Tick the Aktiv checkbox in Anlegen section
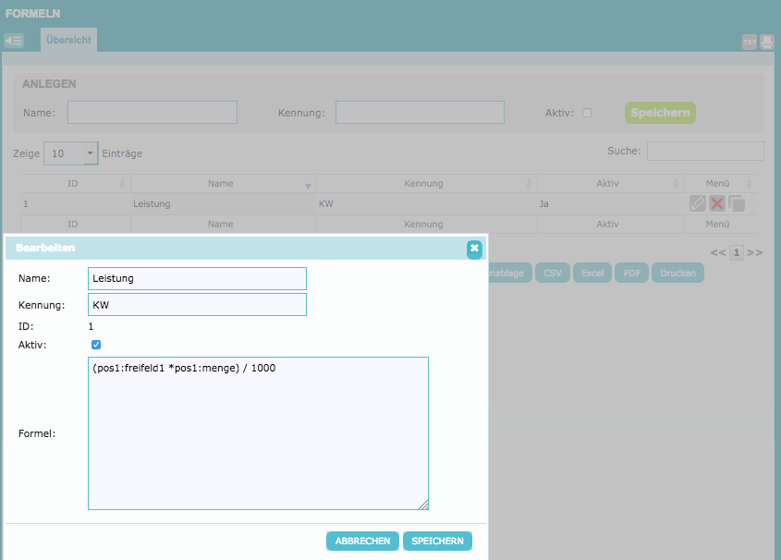 (587, 113)
